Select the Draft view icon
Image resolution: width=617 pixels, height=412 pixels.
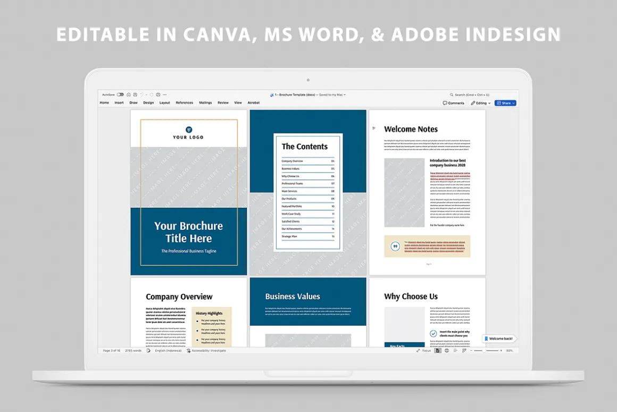point(464,351)
